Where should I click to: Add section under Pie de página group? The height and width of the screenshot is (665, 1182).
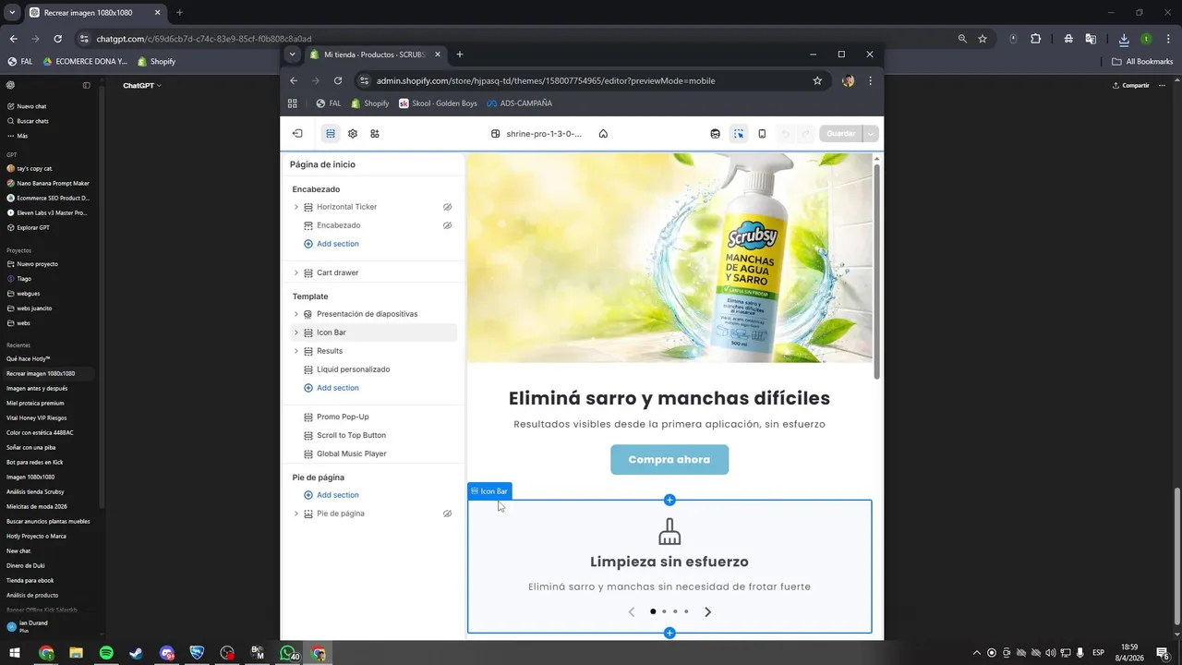tap(332, 495)
